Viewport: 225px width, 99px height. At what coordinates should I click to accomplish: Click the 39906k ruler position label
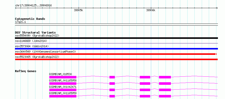point(151,10)
